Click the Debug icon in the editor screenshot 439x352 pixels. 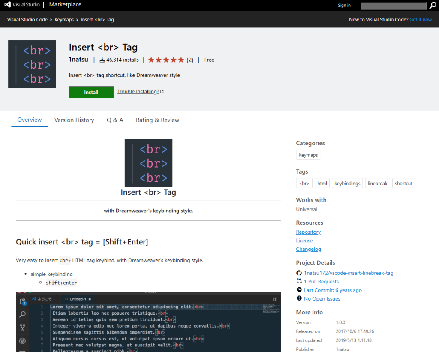[23, 341]
